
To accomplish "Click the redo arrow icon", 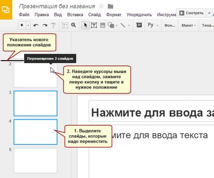I will [45, 25].
